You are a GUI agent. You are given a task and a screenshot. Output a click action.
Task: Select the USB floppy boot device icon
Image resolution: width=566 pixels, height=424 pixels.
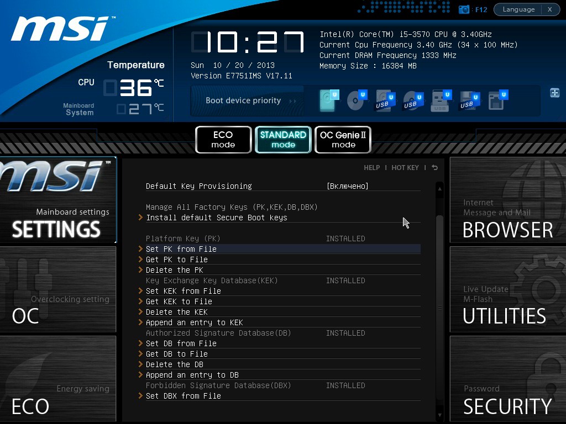pyautogui.click(x=469, y=100)
